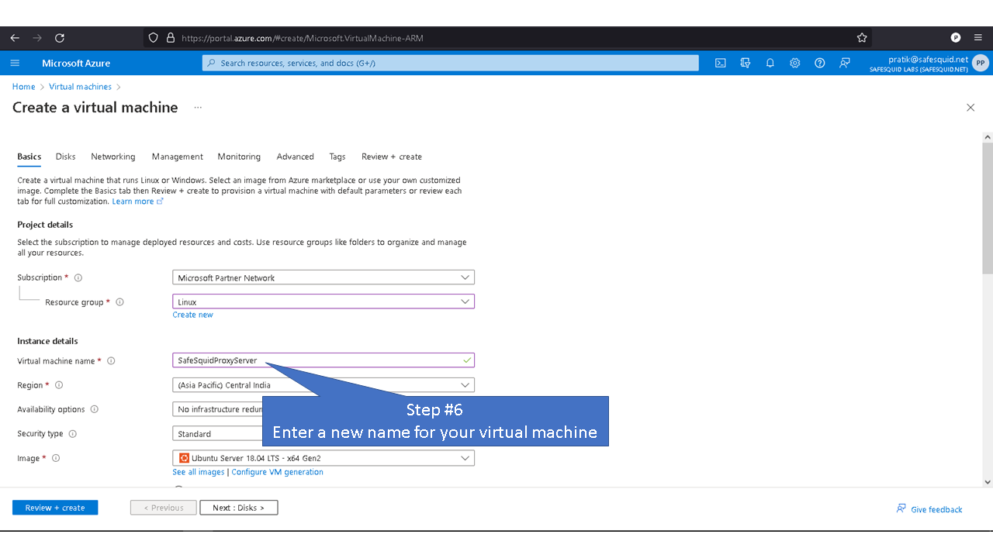Open the Security type dropdown

[217, 434]
